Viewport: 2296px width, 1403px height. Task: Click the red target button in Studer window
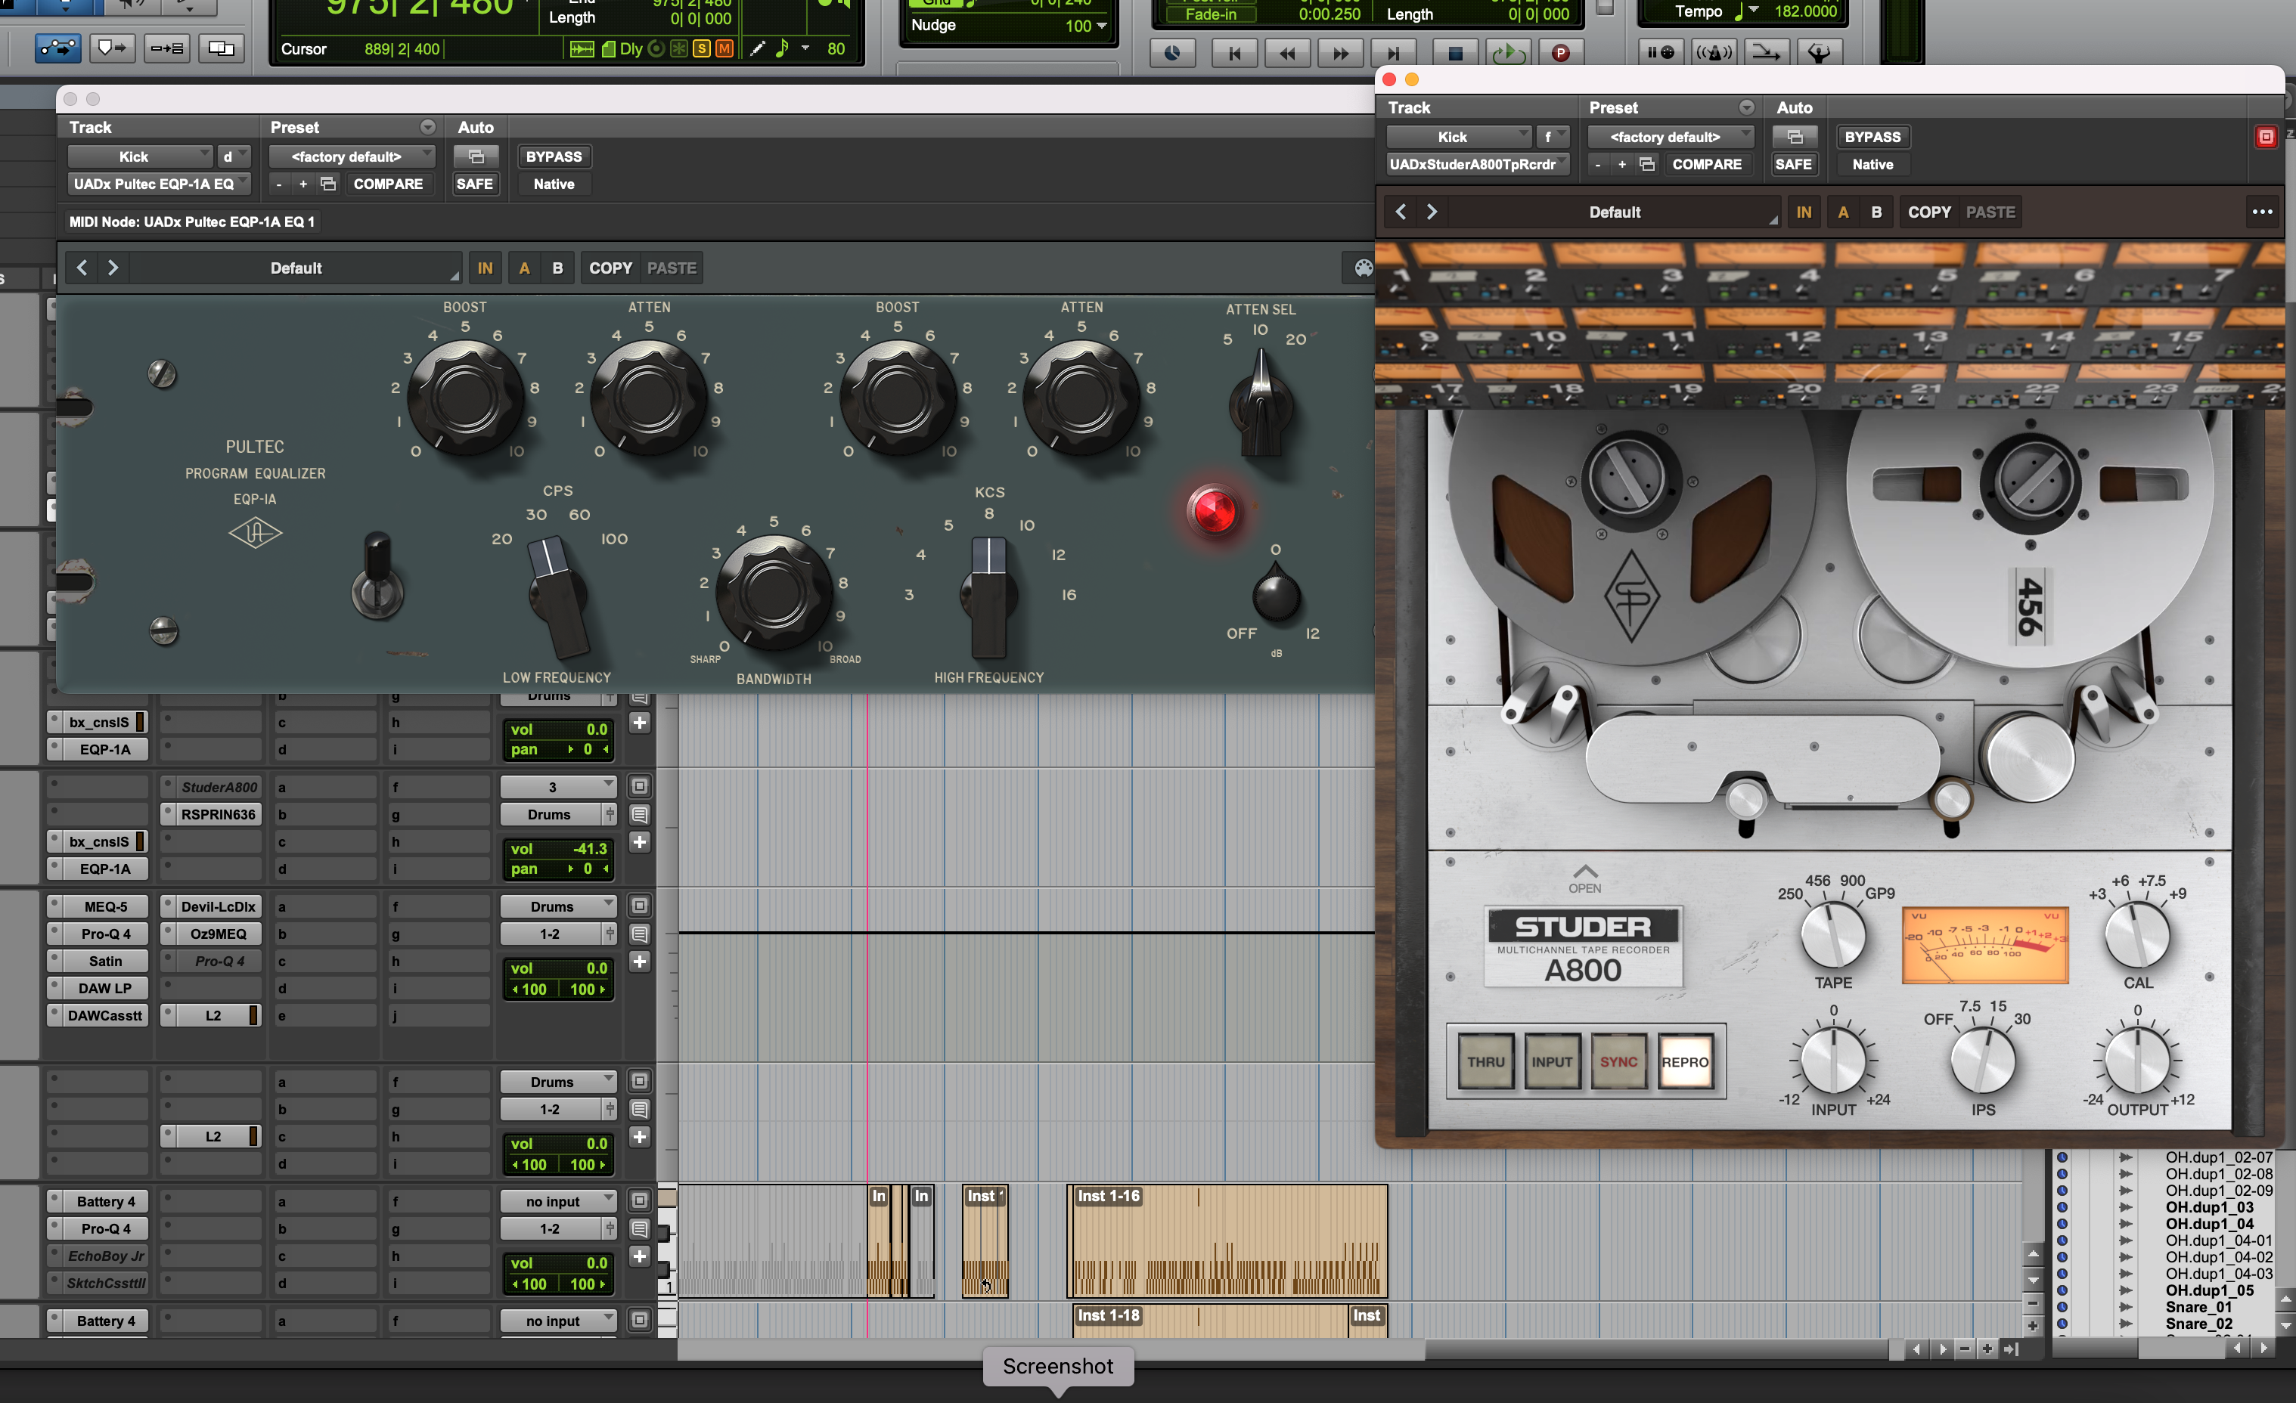point(2267,137)
